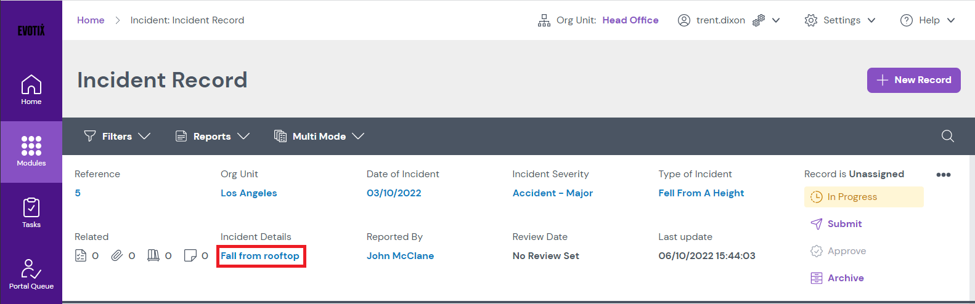Expand the Reports dropdown
975x304 pixels.
tap(212, 136)
